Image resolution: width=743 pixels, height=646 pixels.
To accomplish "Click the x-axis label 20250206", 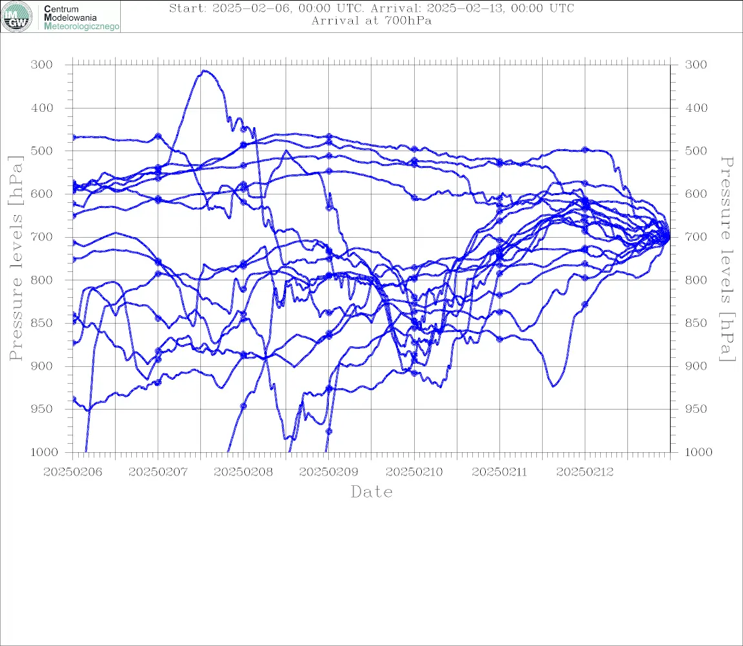I will (72, 472).
